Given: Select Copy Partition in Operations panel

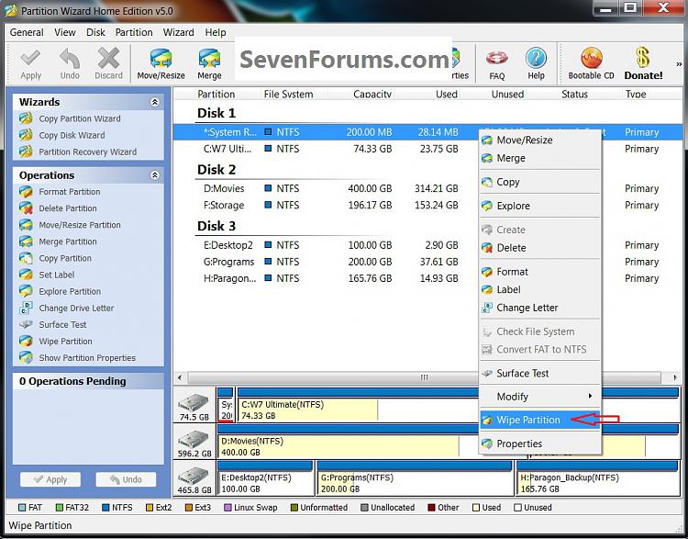Looking at the screenshot, I should point(65,258).
